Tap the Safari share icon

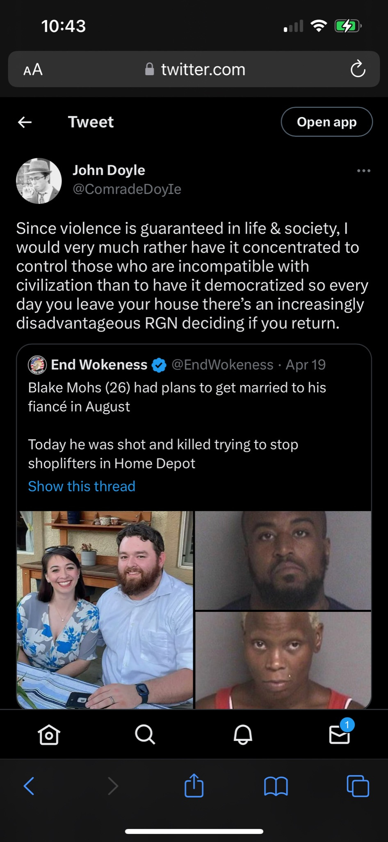(194, 785)
